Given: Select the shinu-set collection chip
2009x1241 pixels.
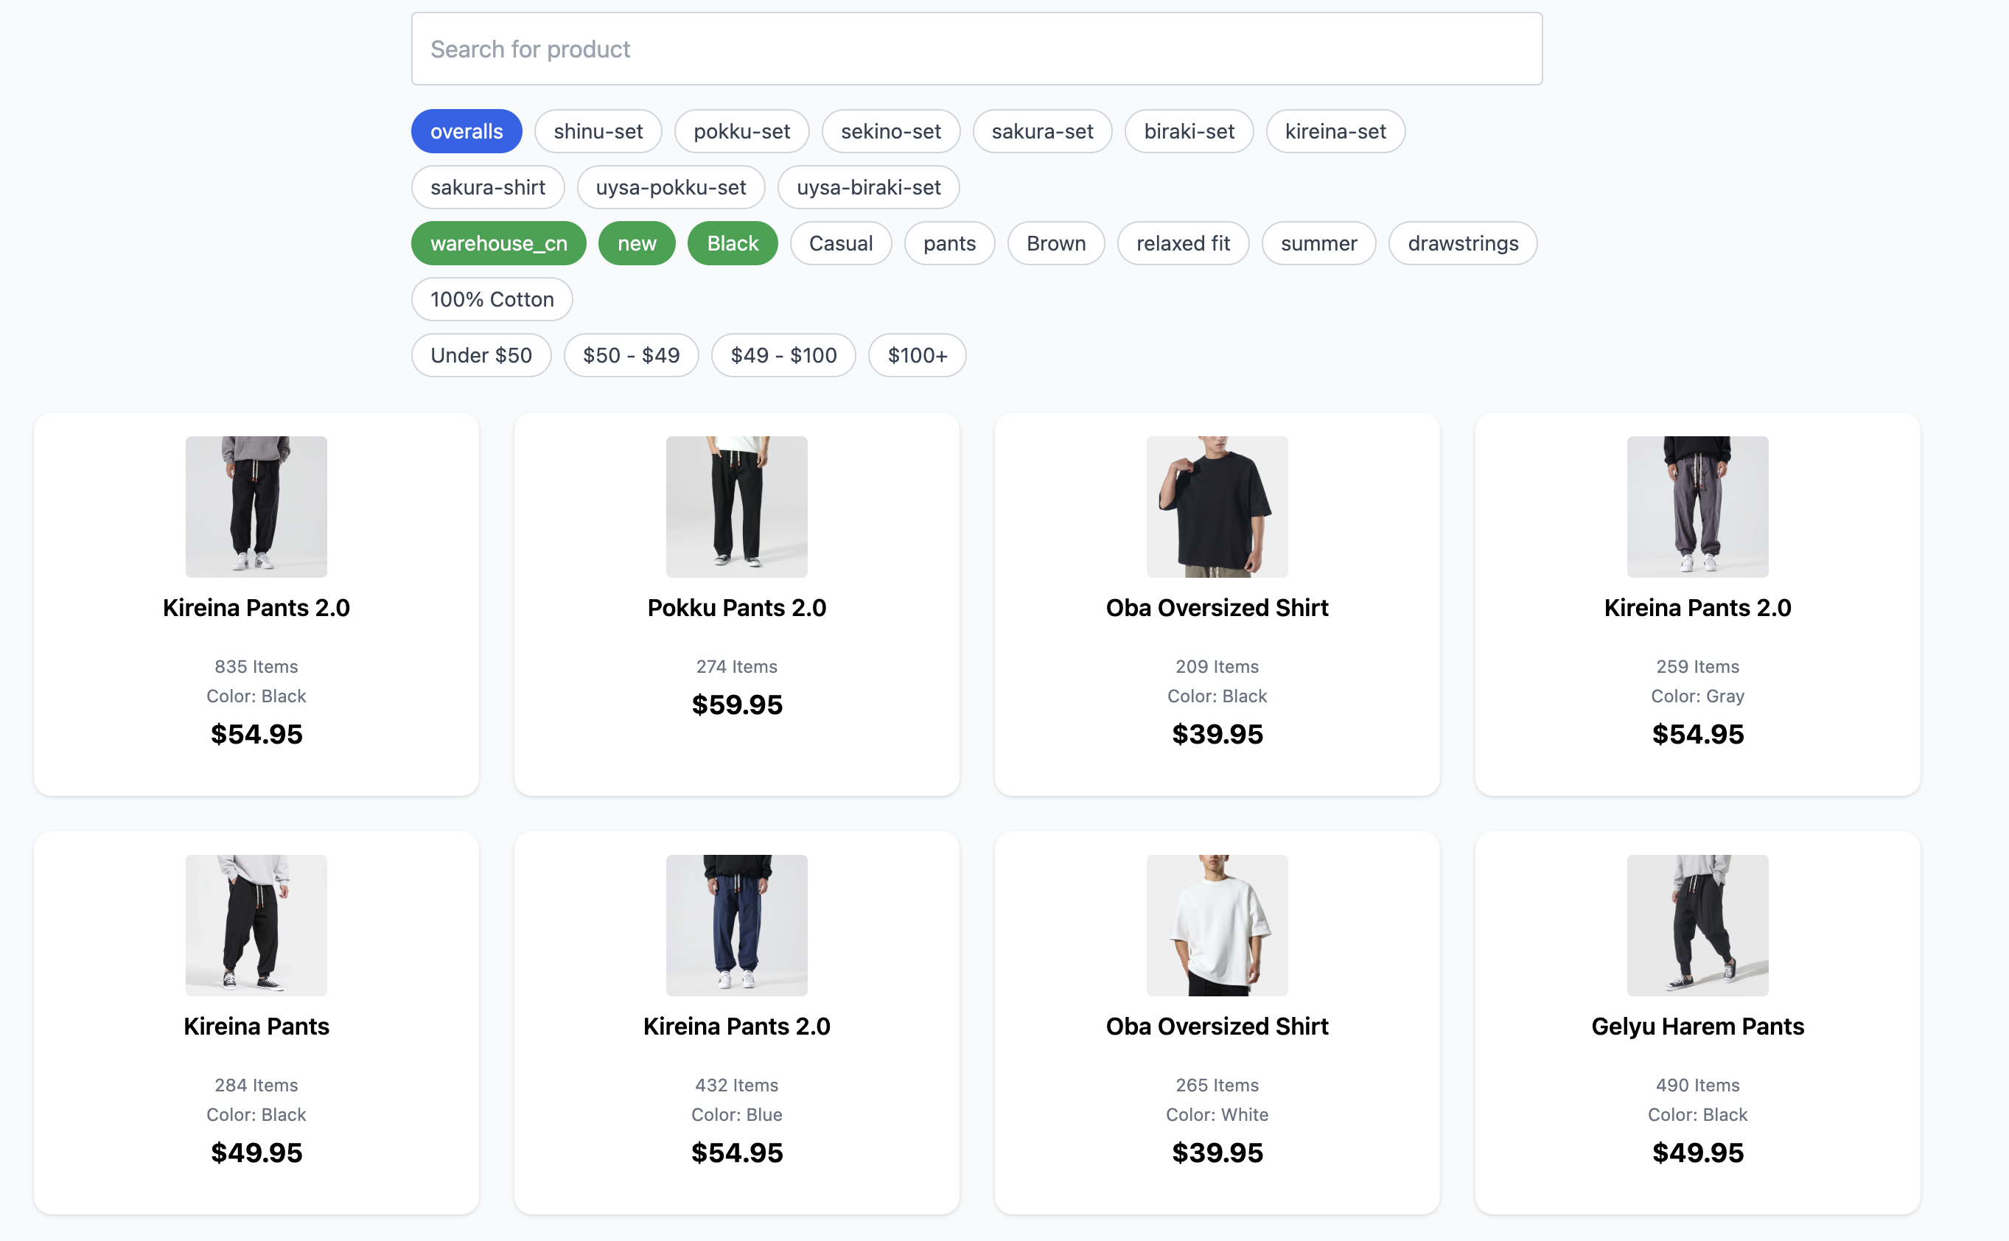Looking at the screenshot, I should [x=598, y=131].
